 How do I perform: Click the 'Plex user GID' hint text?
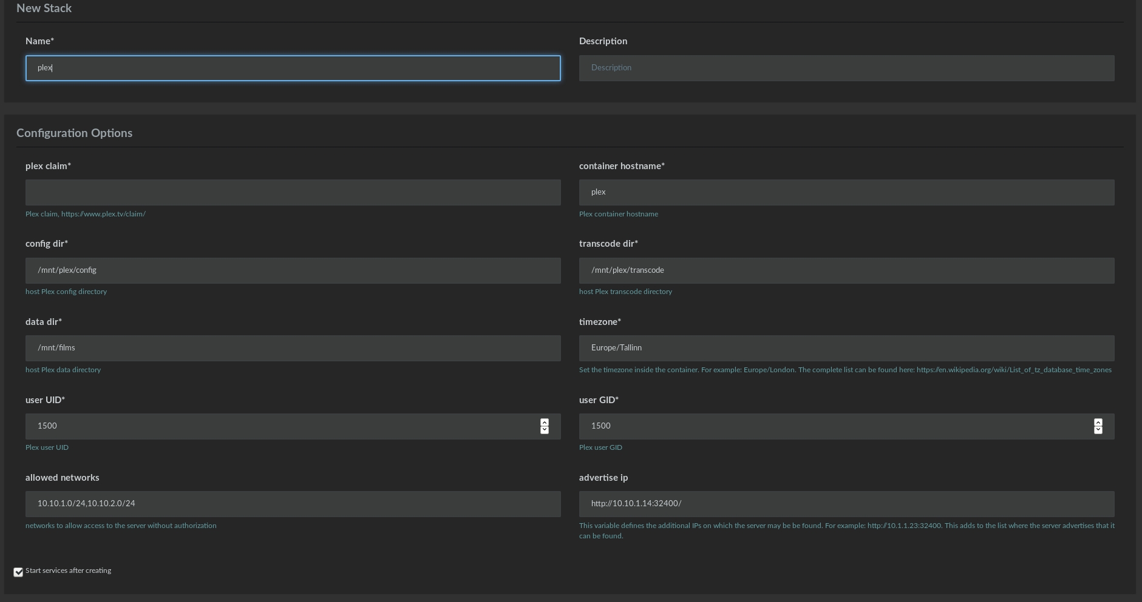[600, 447]
